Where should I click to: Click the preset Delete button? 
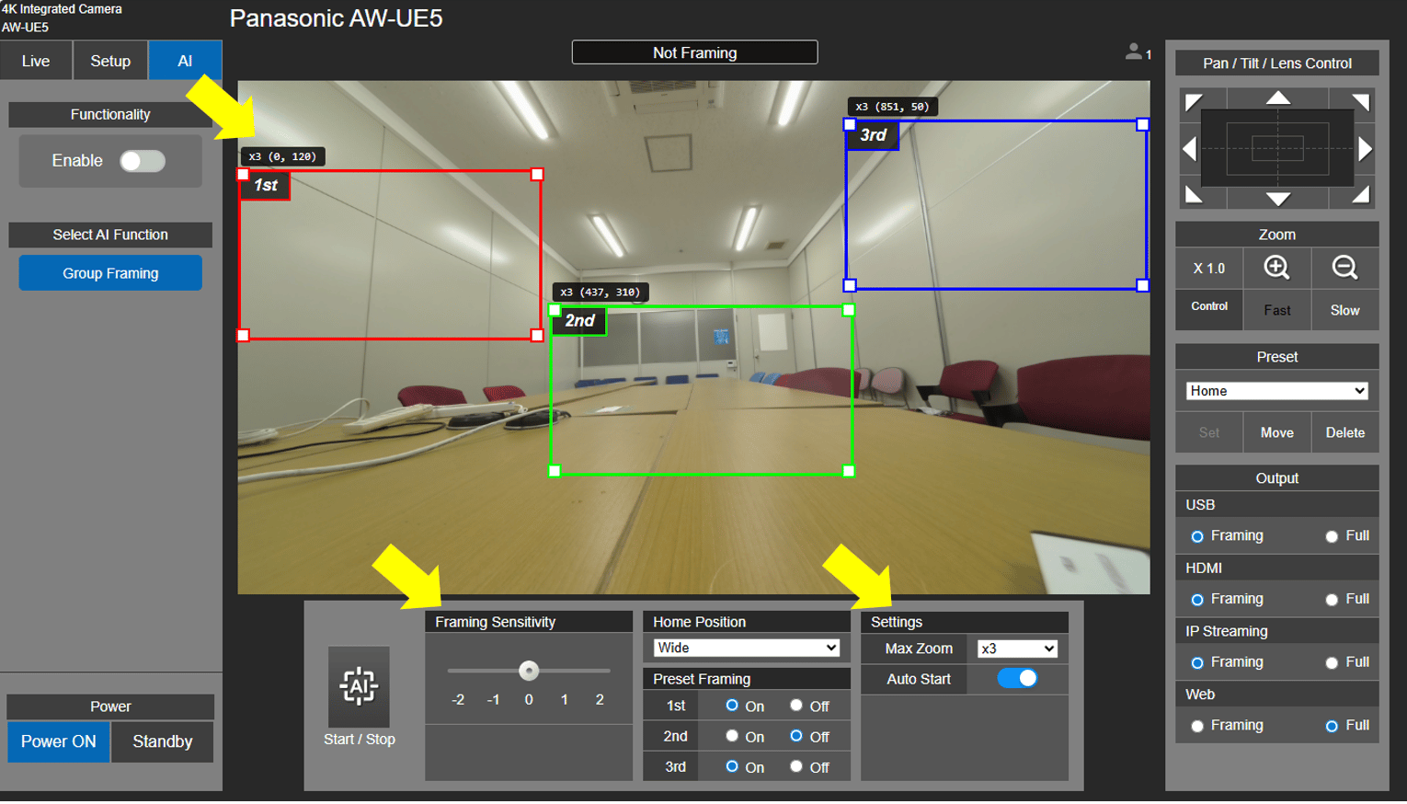(x=1344, y=432)
